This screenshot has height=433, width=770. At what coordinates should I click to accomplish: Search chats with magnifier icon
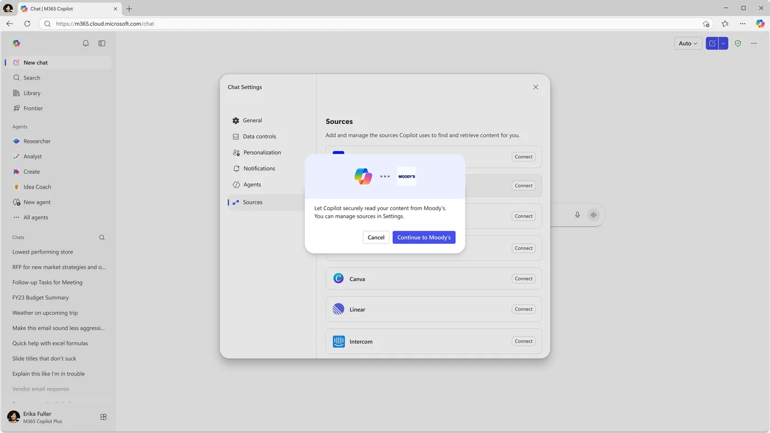(x=102, y=238)
